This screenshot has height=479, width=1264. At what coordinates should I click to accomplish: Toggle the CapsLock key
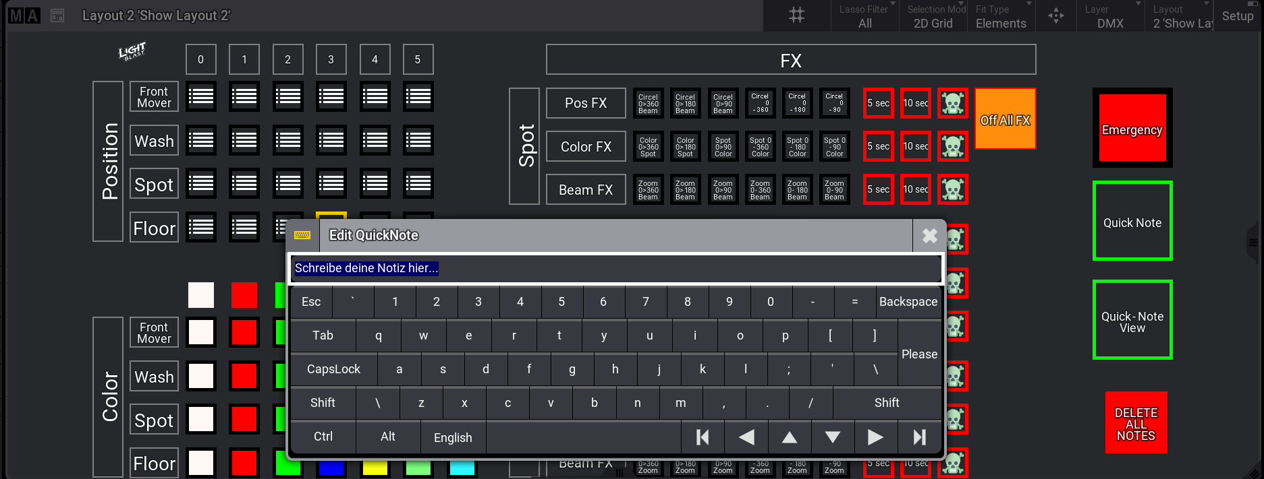coord(333,369)
